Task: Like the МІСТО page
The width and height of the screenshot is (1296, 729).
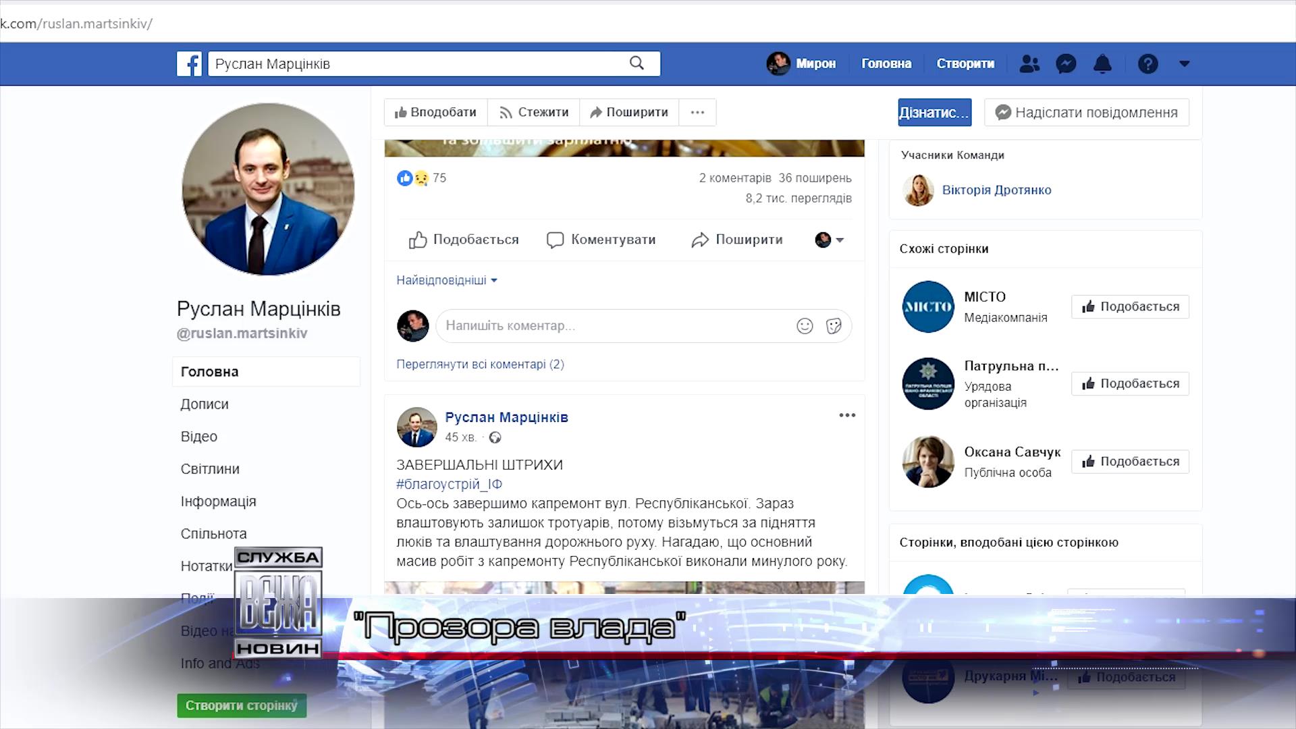Action: [1130, 306]
